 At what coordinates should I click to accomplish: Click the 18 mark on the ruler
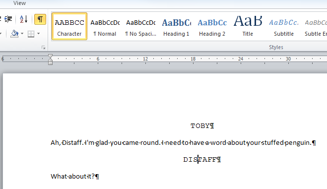point(193,59)
